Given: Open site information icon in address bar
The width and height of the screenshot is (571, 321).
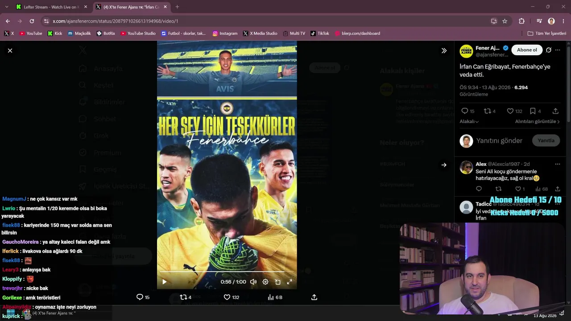Looking at the screenshot, I should click(x=46, y=21).
